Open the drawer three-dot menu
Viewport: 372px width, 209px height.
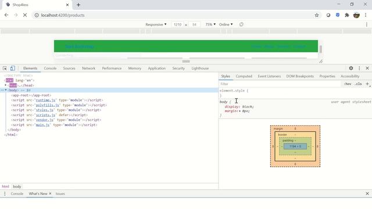5,193
